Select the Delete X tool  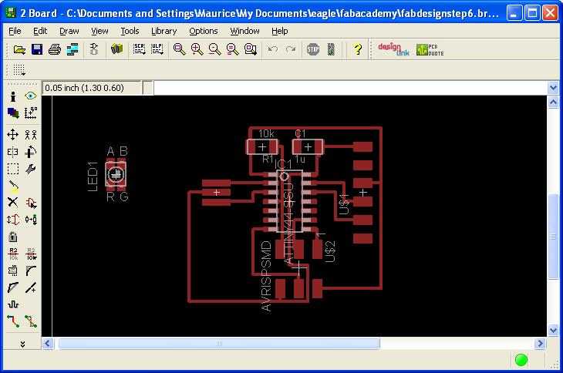point(12,202)
